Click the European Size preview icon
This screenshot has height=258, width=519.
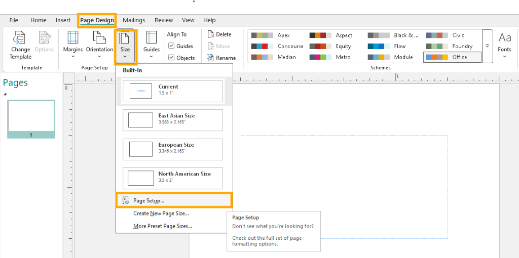point(141,149)
